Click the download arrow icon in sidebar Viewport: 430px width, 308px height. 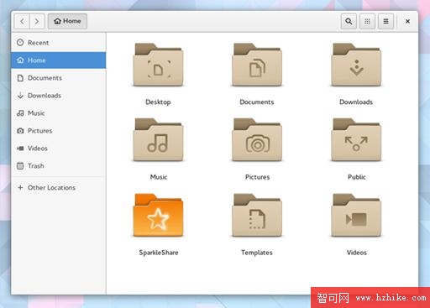[x=20, y=96]
